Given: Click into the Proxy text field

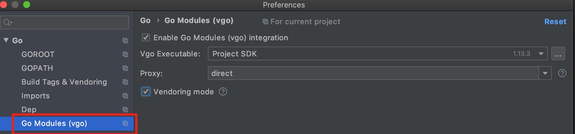Looking at the screenshot, I should coord(371,73).
